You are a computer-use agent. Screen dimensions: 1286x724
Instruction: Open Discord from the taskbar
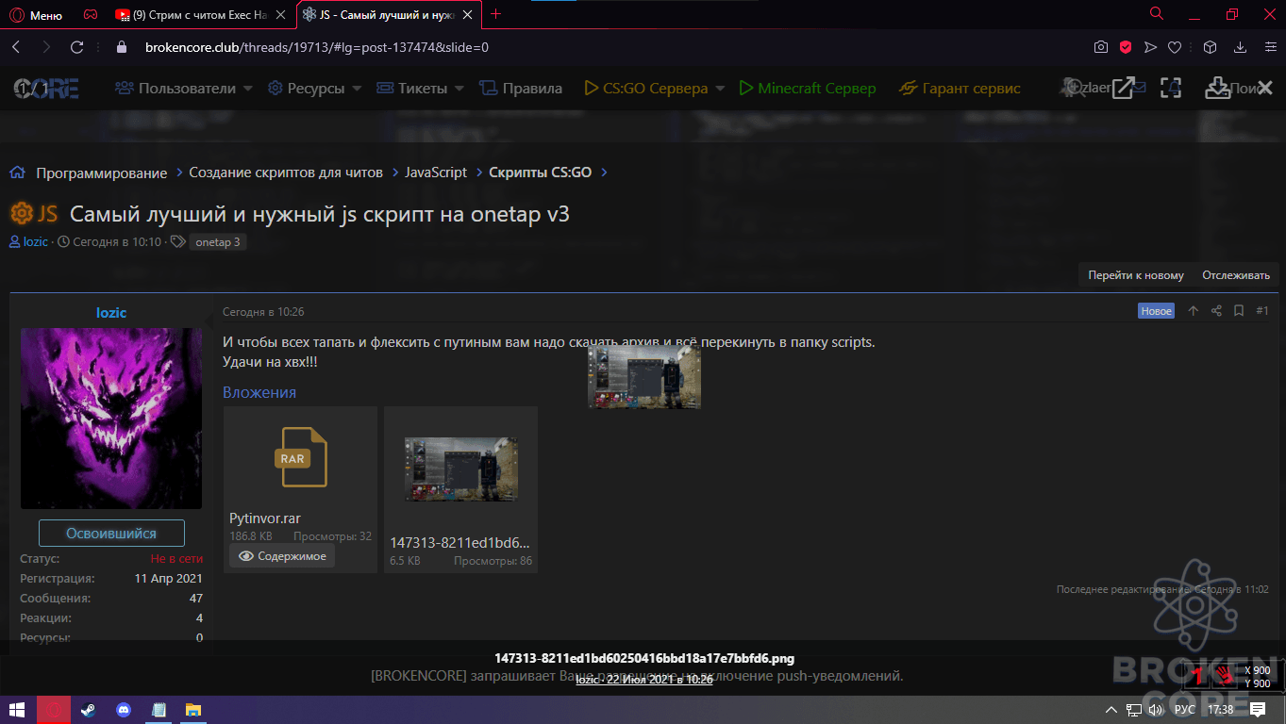[124, 710]
